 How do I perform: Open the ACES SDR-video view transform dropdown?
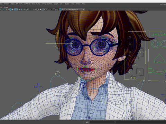[73, 9]
